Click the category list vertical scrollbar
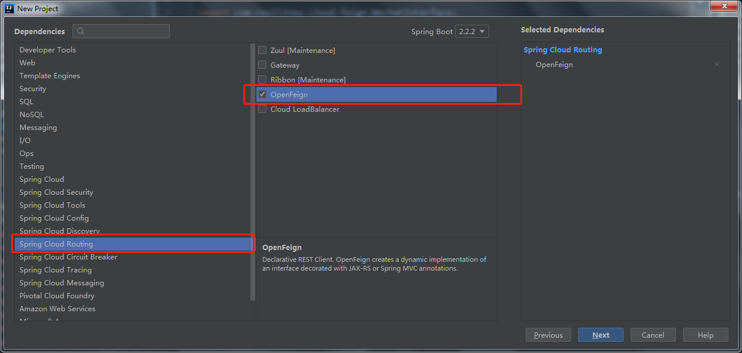The image size is (742, 353). click(x=253, y=172)
